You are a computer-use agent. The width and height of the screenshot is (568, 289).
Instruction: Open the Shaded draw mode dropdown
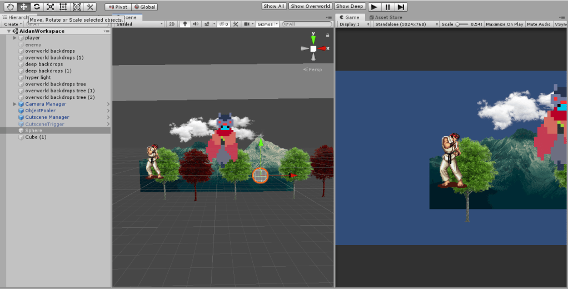(138, 24)
